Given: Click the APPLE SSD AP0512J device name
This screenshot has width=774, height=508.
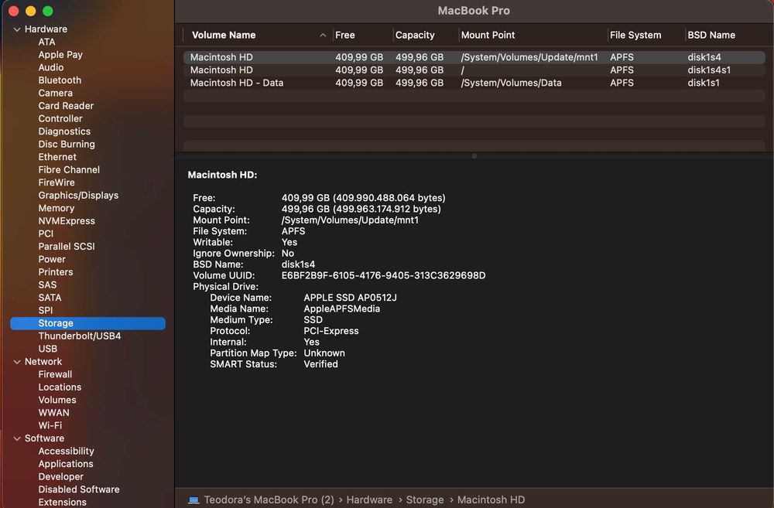Looking at the screenshot, I should point(350,298).
